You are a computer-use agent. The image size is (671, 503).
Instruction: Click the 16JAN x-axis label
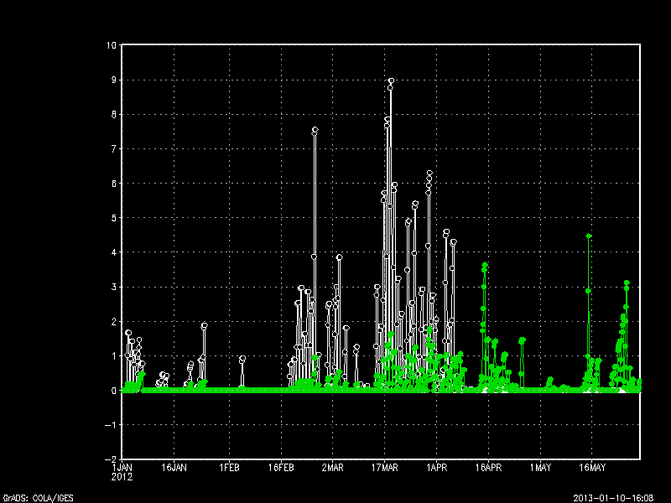click(x=174, y=468)
